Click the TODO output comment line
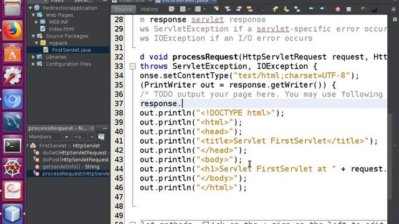This screenshot has height=224, width=399. coord(261,94)
